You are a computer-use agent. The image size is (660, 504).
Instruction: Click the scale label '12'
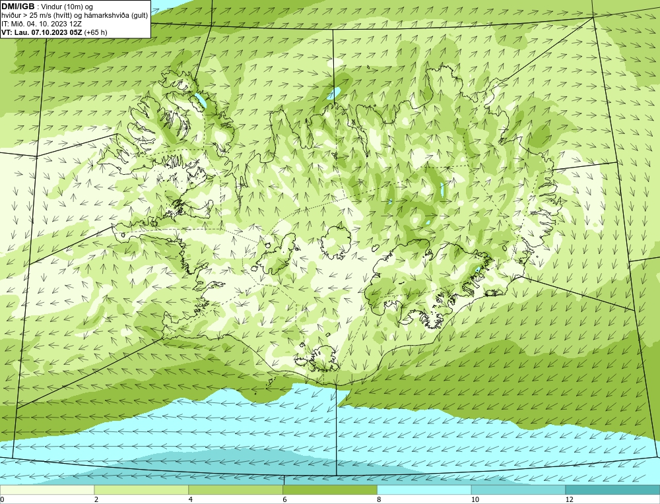click(570, 499)
